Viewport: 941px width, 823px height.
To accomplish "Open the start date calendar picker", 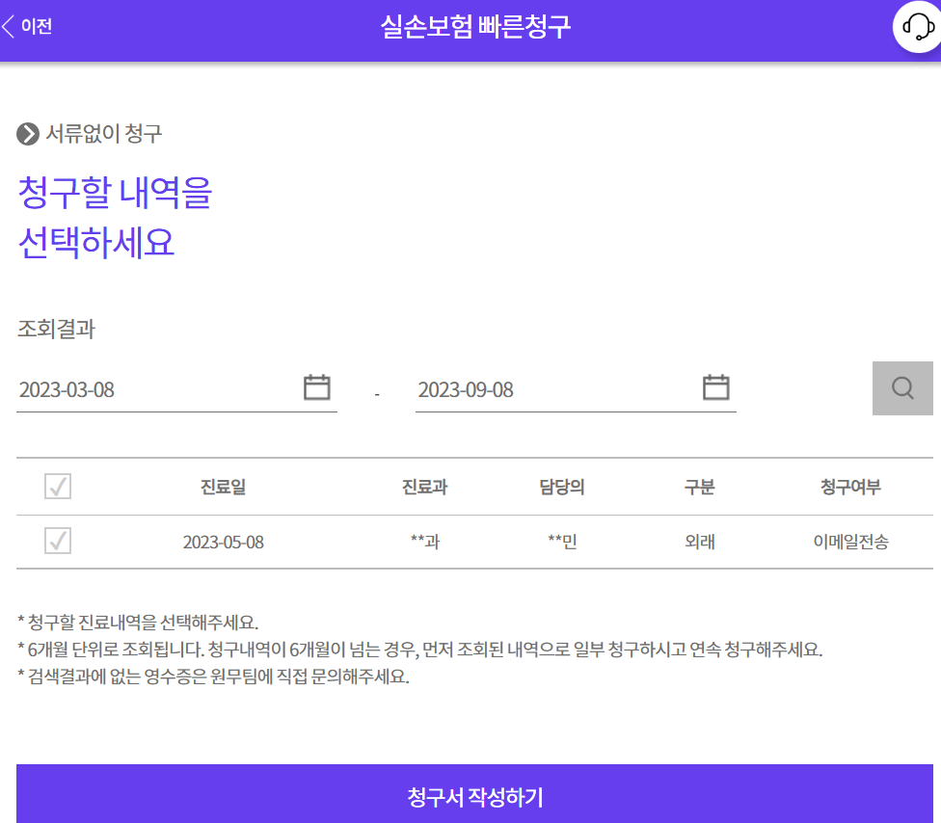I will point(318,385).
